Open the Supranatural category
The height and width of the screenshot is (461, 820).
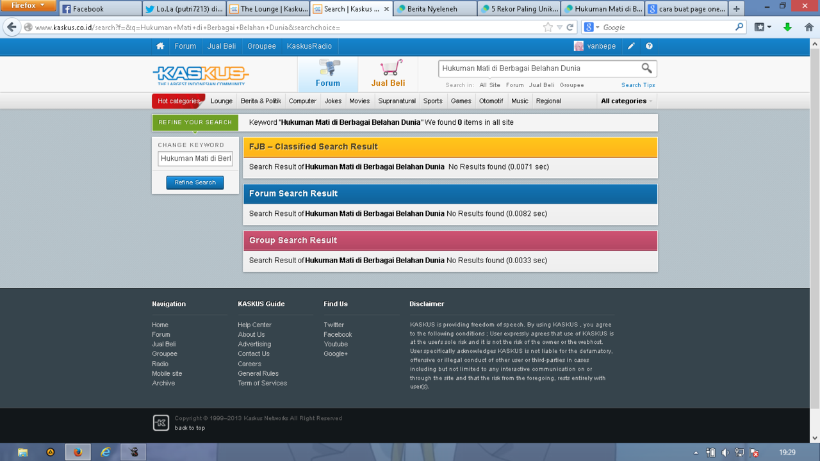397,101
